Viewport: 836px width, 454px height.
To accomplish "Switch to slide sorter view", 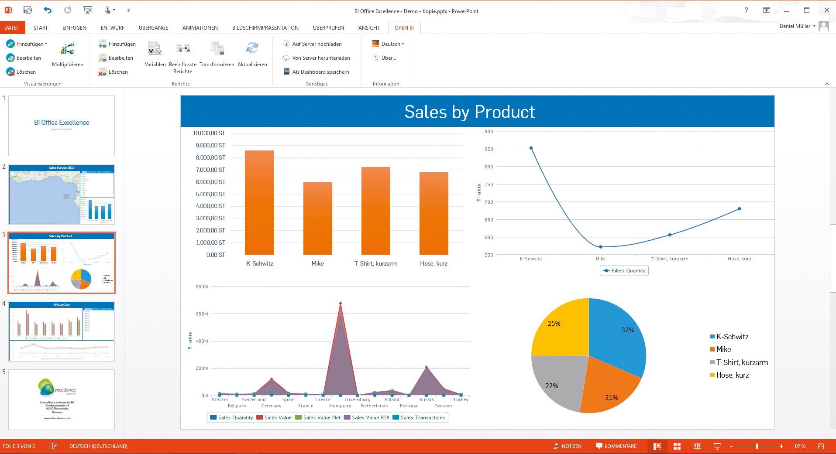I will (x=677, y=446).
